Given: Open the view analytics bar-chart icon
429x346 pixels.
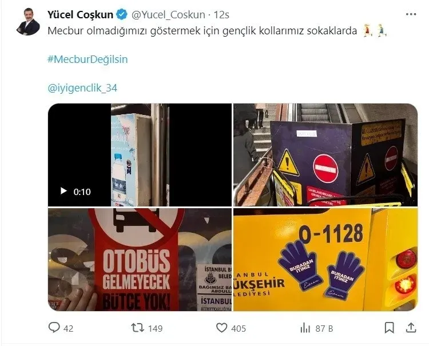Looking at the screenshot, I should (305, 328).
